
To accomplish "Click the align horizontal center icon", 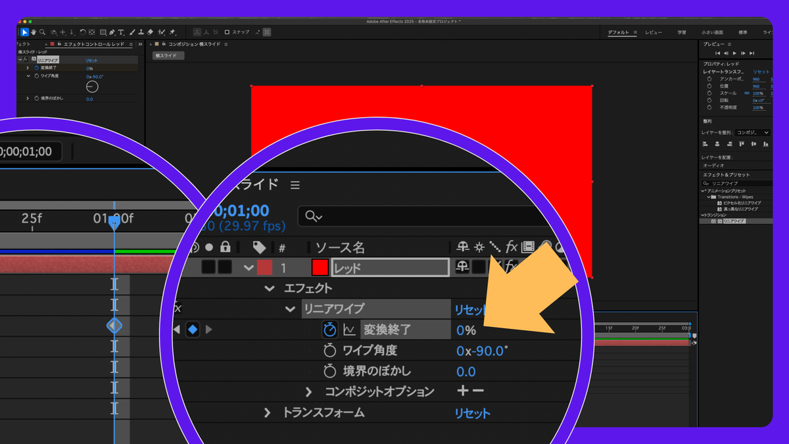I will click(x=717, y=143).
